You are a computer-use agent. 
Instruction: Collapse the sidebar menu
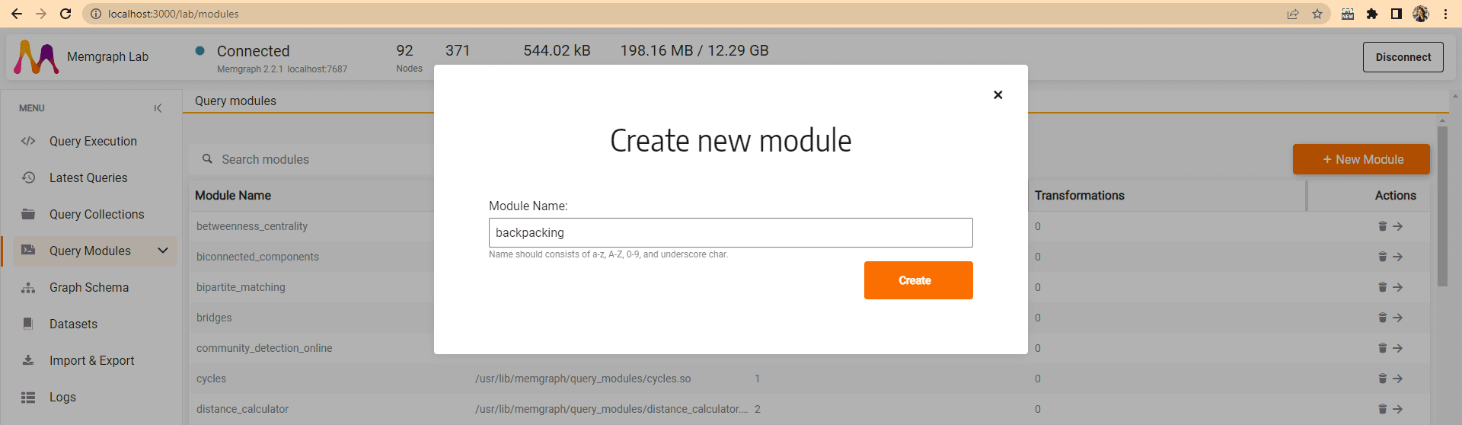(158, 108)
